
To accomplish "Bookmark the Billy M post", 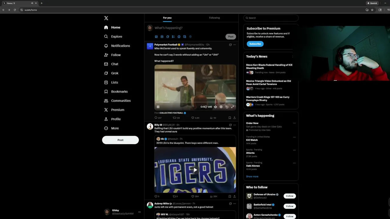I will [x=230, y=196].
